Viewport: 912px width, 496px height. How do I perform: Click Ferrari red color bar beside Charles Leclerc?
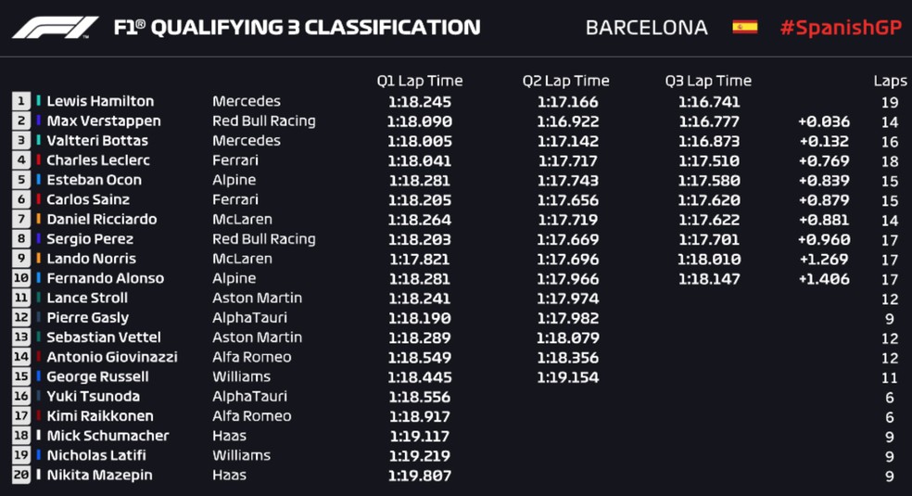click(x=38, y=159)
